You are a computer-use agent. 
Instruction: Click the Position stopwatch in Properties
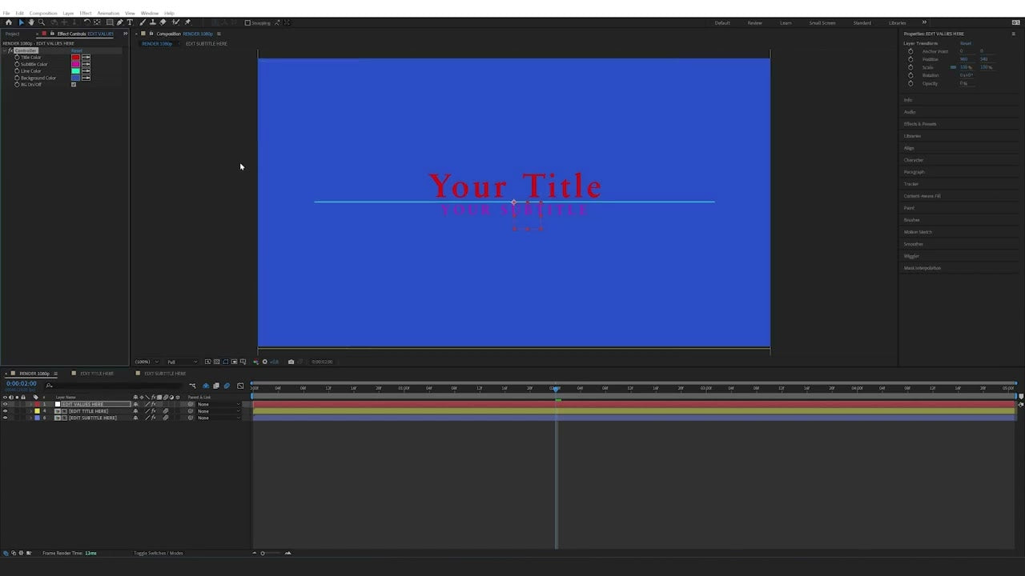[x=910, y=59]
